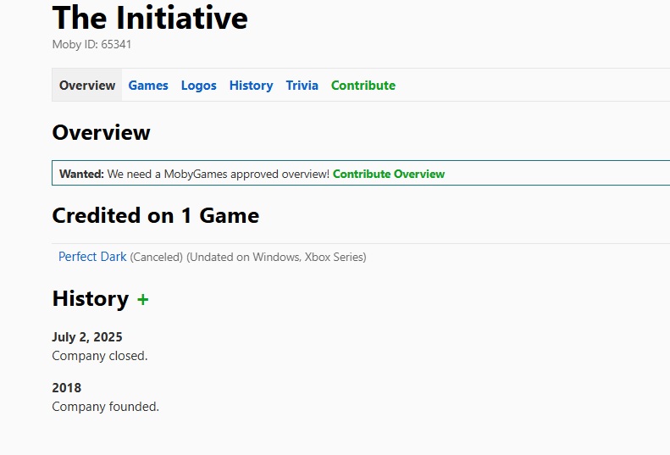Click the History section heading

90,298
